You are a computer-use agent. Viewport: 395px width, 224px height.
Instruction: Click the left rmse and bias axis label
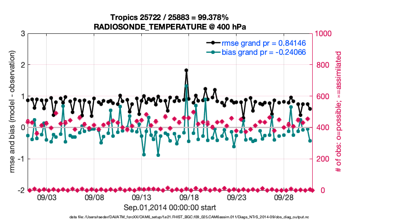pyautogui.click(x=10, y=112)
